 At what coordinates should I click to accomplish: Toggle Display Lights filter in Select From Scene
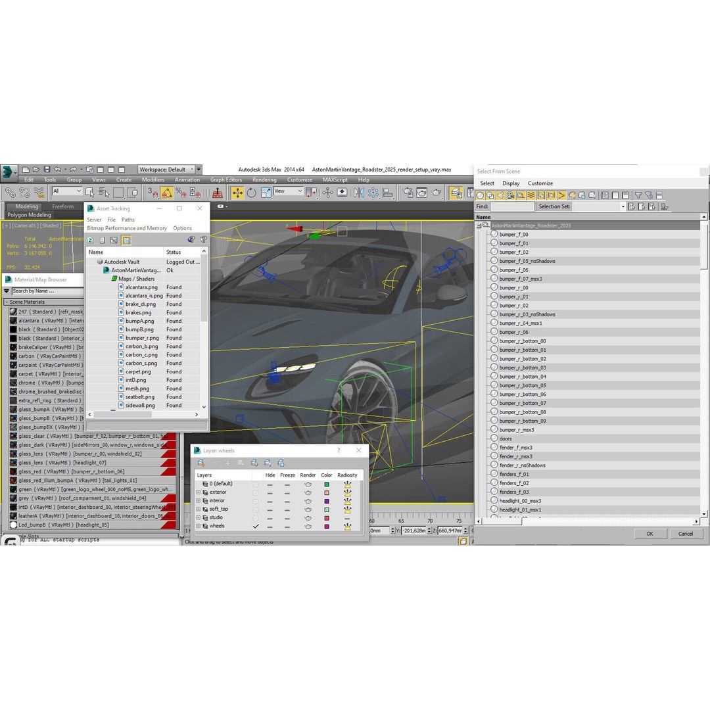500,196
